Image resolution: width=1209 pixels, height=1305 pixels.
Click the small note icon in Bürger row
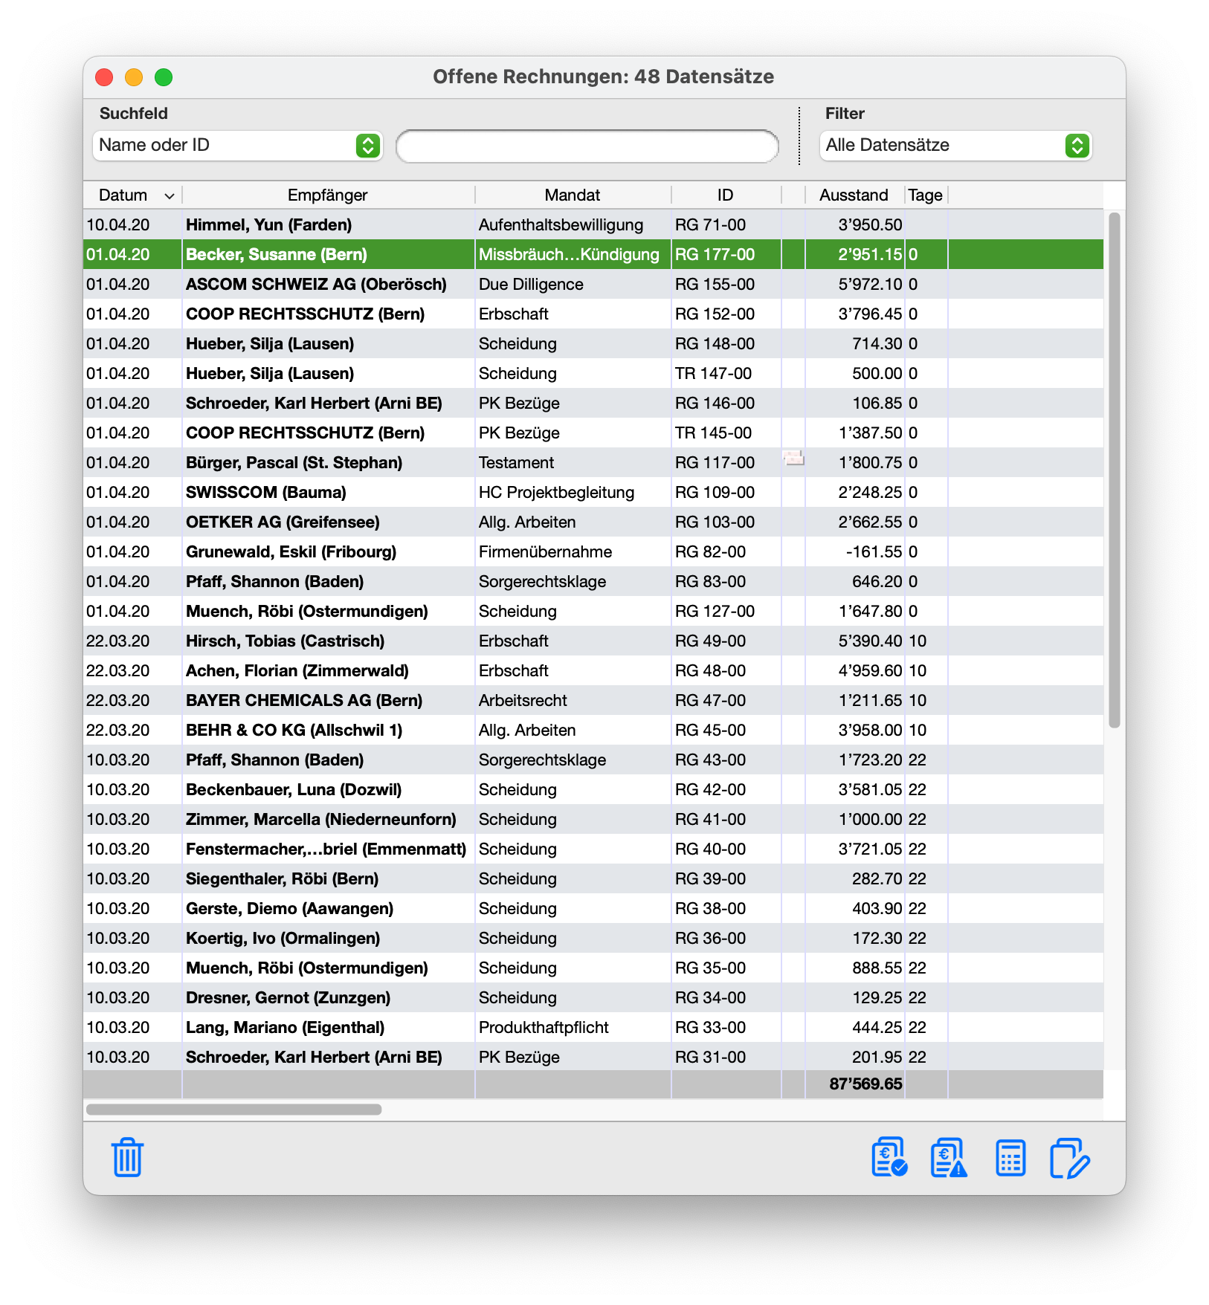(x=793, y=459)
